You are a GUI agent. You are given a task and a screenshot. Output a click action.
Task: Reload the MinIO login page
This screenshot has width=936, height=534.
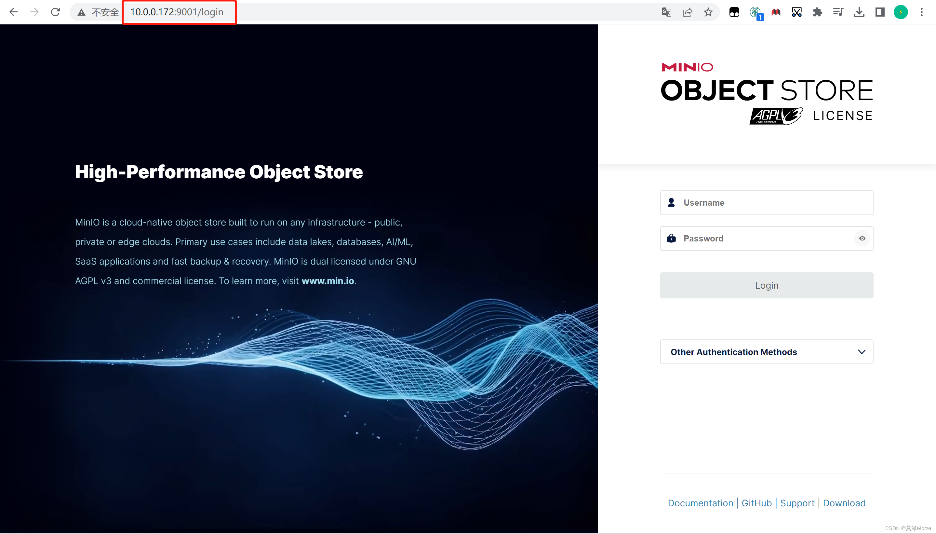55,12
